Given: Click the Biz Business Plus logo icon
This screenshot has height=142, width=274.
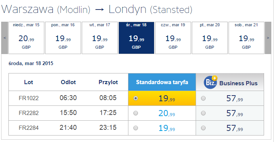Looking at the screenshot, I should pyautogui.click(x=211, y=82).
